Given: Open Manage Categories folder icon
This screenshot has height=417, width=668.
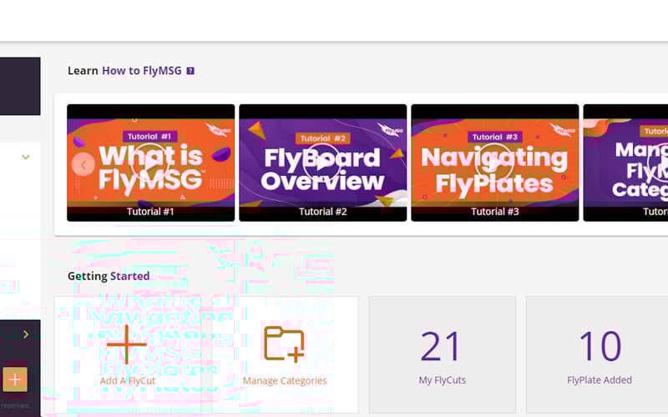Looking at the screenshot, I should click(284, 344).
